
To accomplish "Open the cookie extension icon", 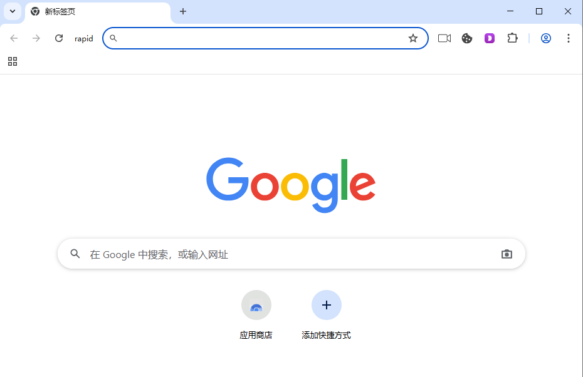I will tap(467, 38).
